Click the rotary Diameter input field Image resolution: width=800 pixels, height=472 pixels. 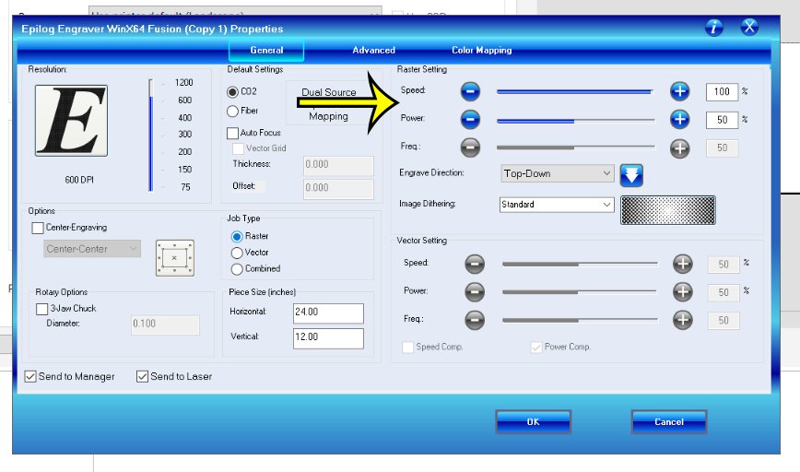165,324
